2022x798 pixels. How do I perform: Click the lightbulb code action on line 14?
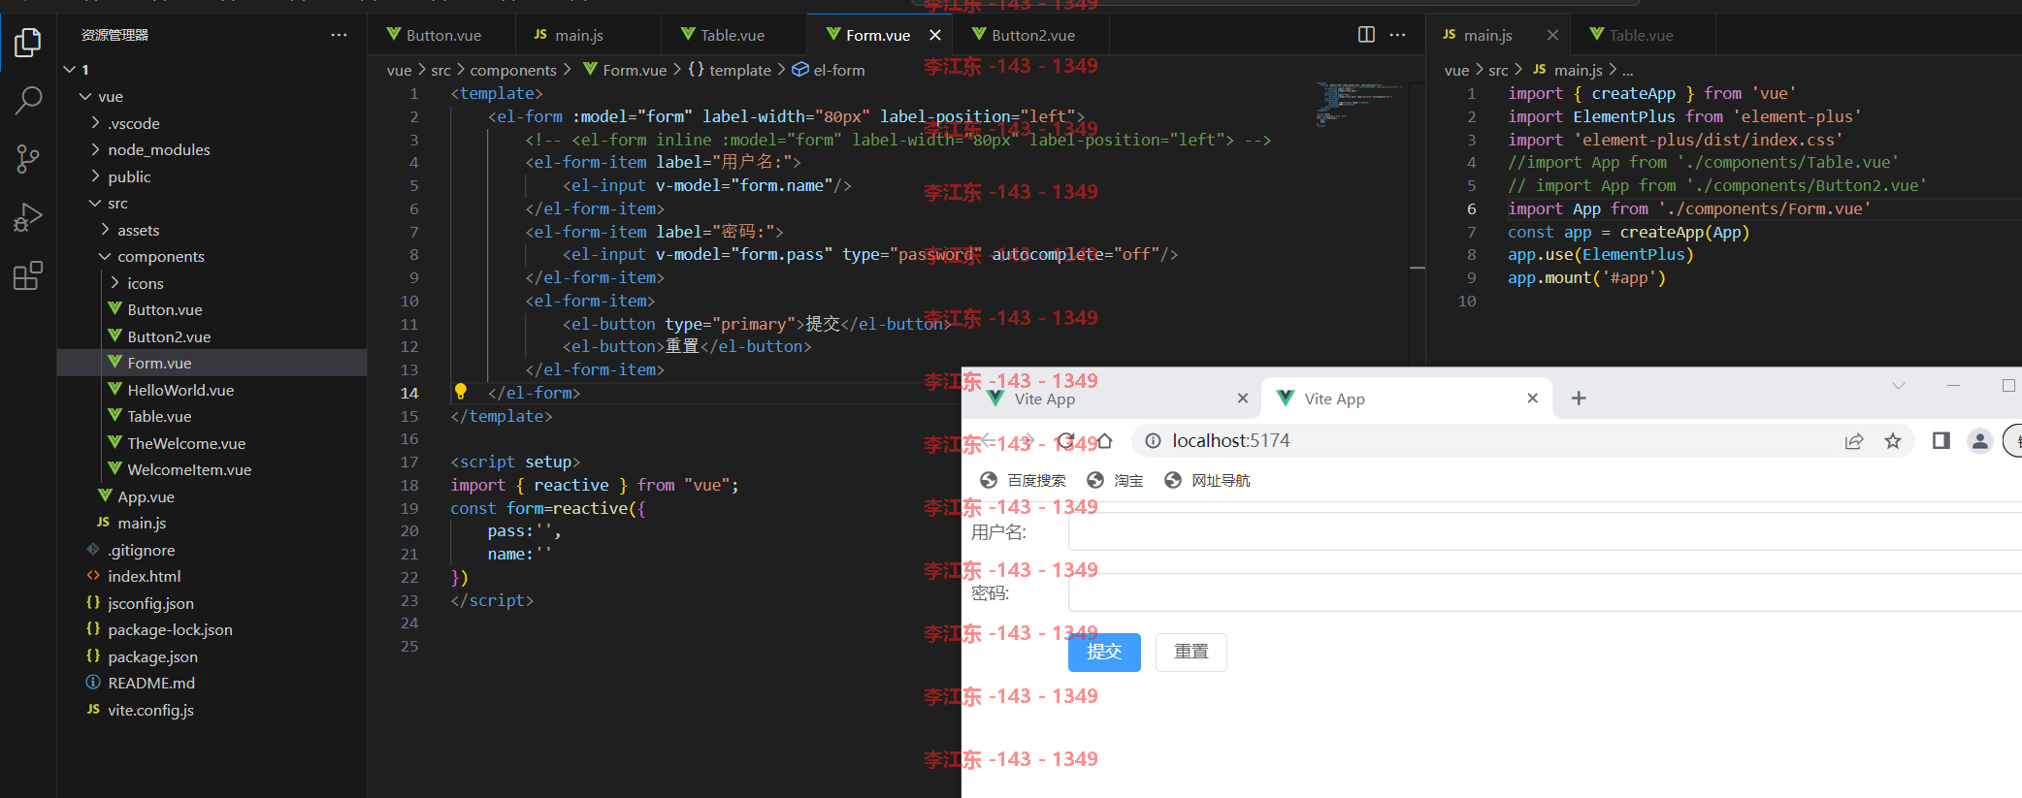tap(461, 392)
